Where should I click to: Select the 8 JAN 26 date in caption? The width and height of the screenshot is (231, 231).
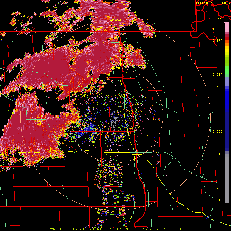coord(160,229)
